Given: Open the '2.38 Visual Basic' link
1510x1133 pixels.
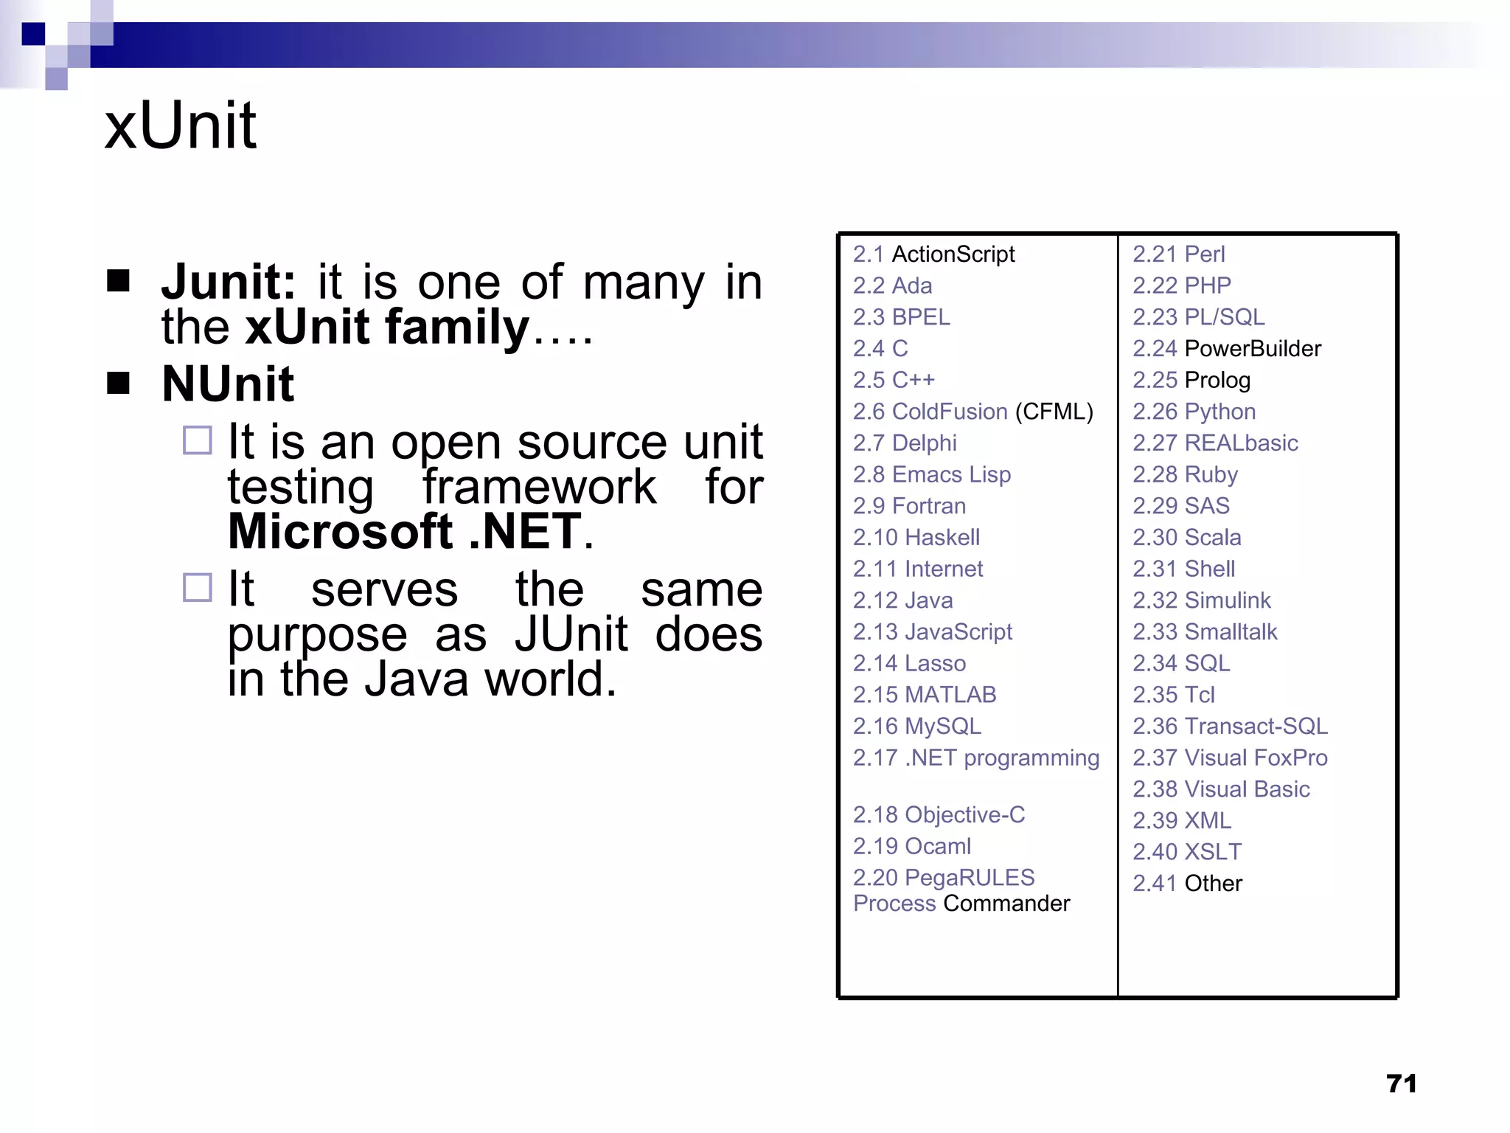Looking at the screenshot, I should tap(1221, 789).
